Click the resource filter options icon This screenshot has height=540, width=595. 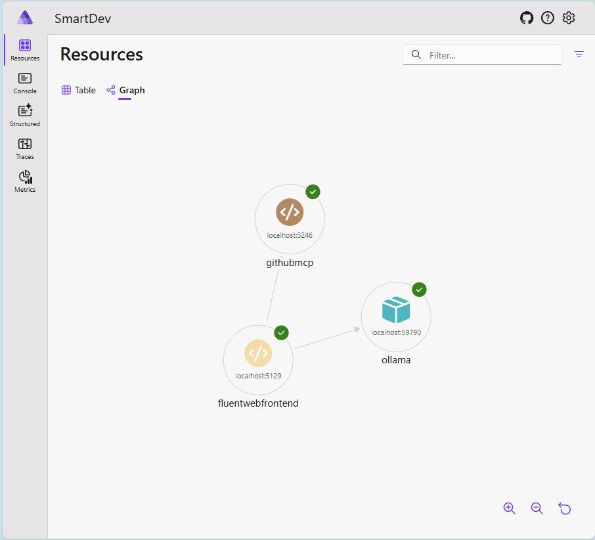tap(579, 55)
